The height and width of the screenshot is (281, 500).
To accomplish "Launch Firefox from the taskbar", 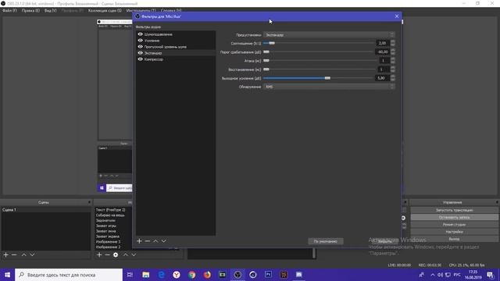I will click(x=207, y=275).
